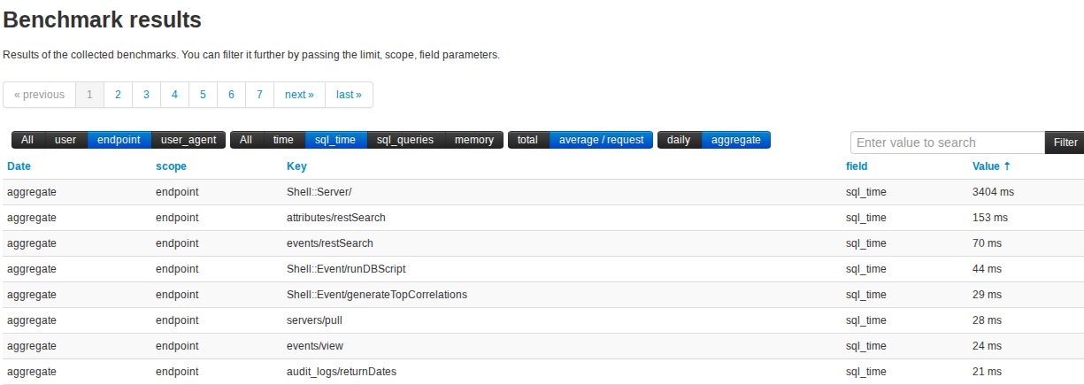Screen dimensions: 1084x385
Task: Select the memory field filter
Action: 474,140
